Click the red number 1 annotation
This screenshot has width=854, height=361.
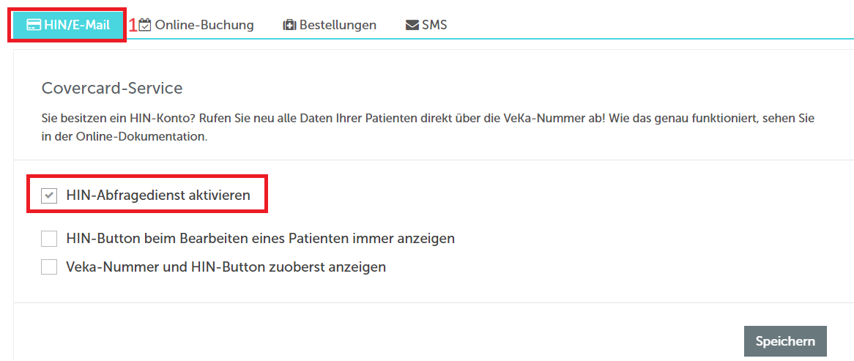[x=133, y=25]
